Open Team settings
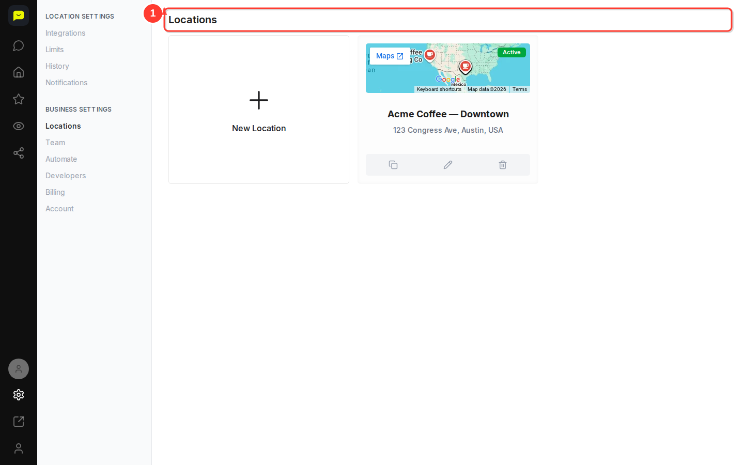Viewport: 744px width, 465px height. tap(55, 143)
